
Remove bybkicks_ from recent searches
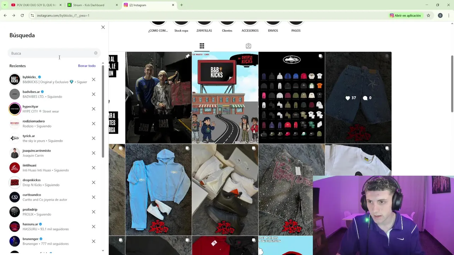tap(94, 80)
